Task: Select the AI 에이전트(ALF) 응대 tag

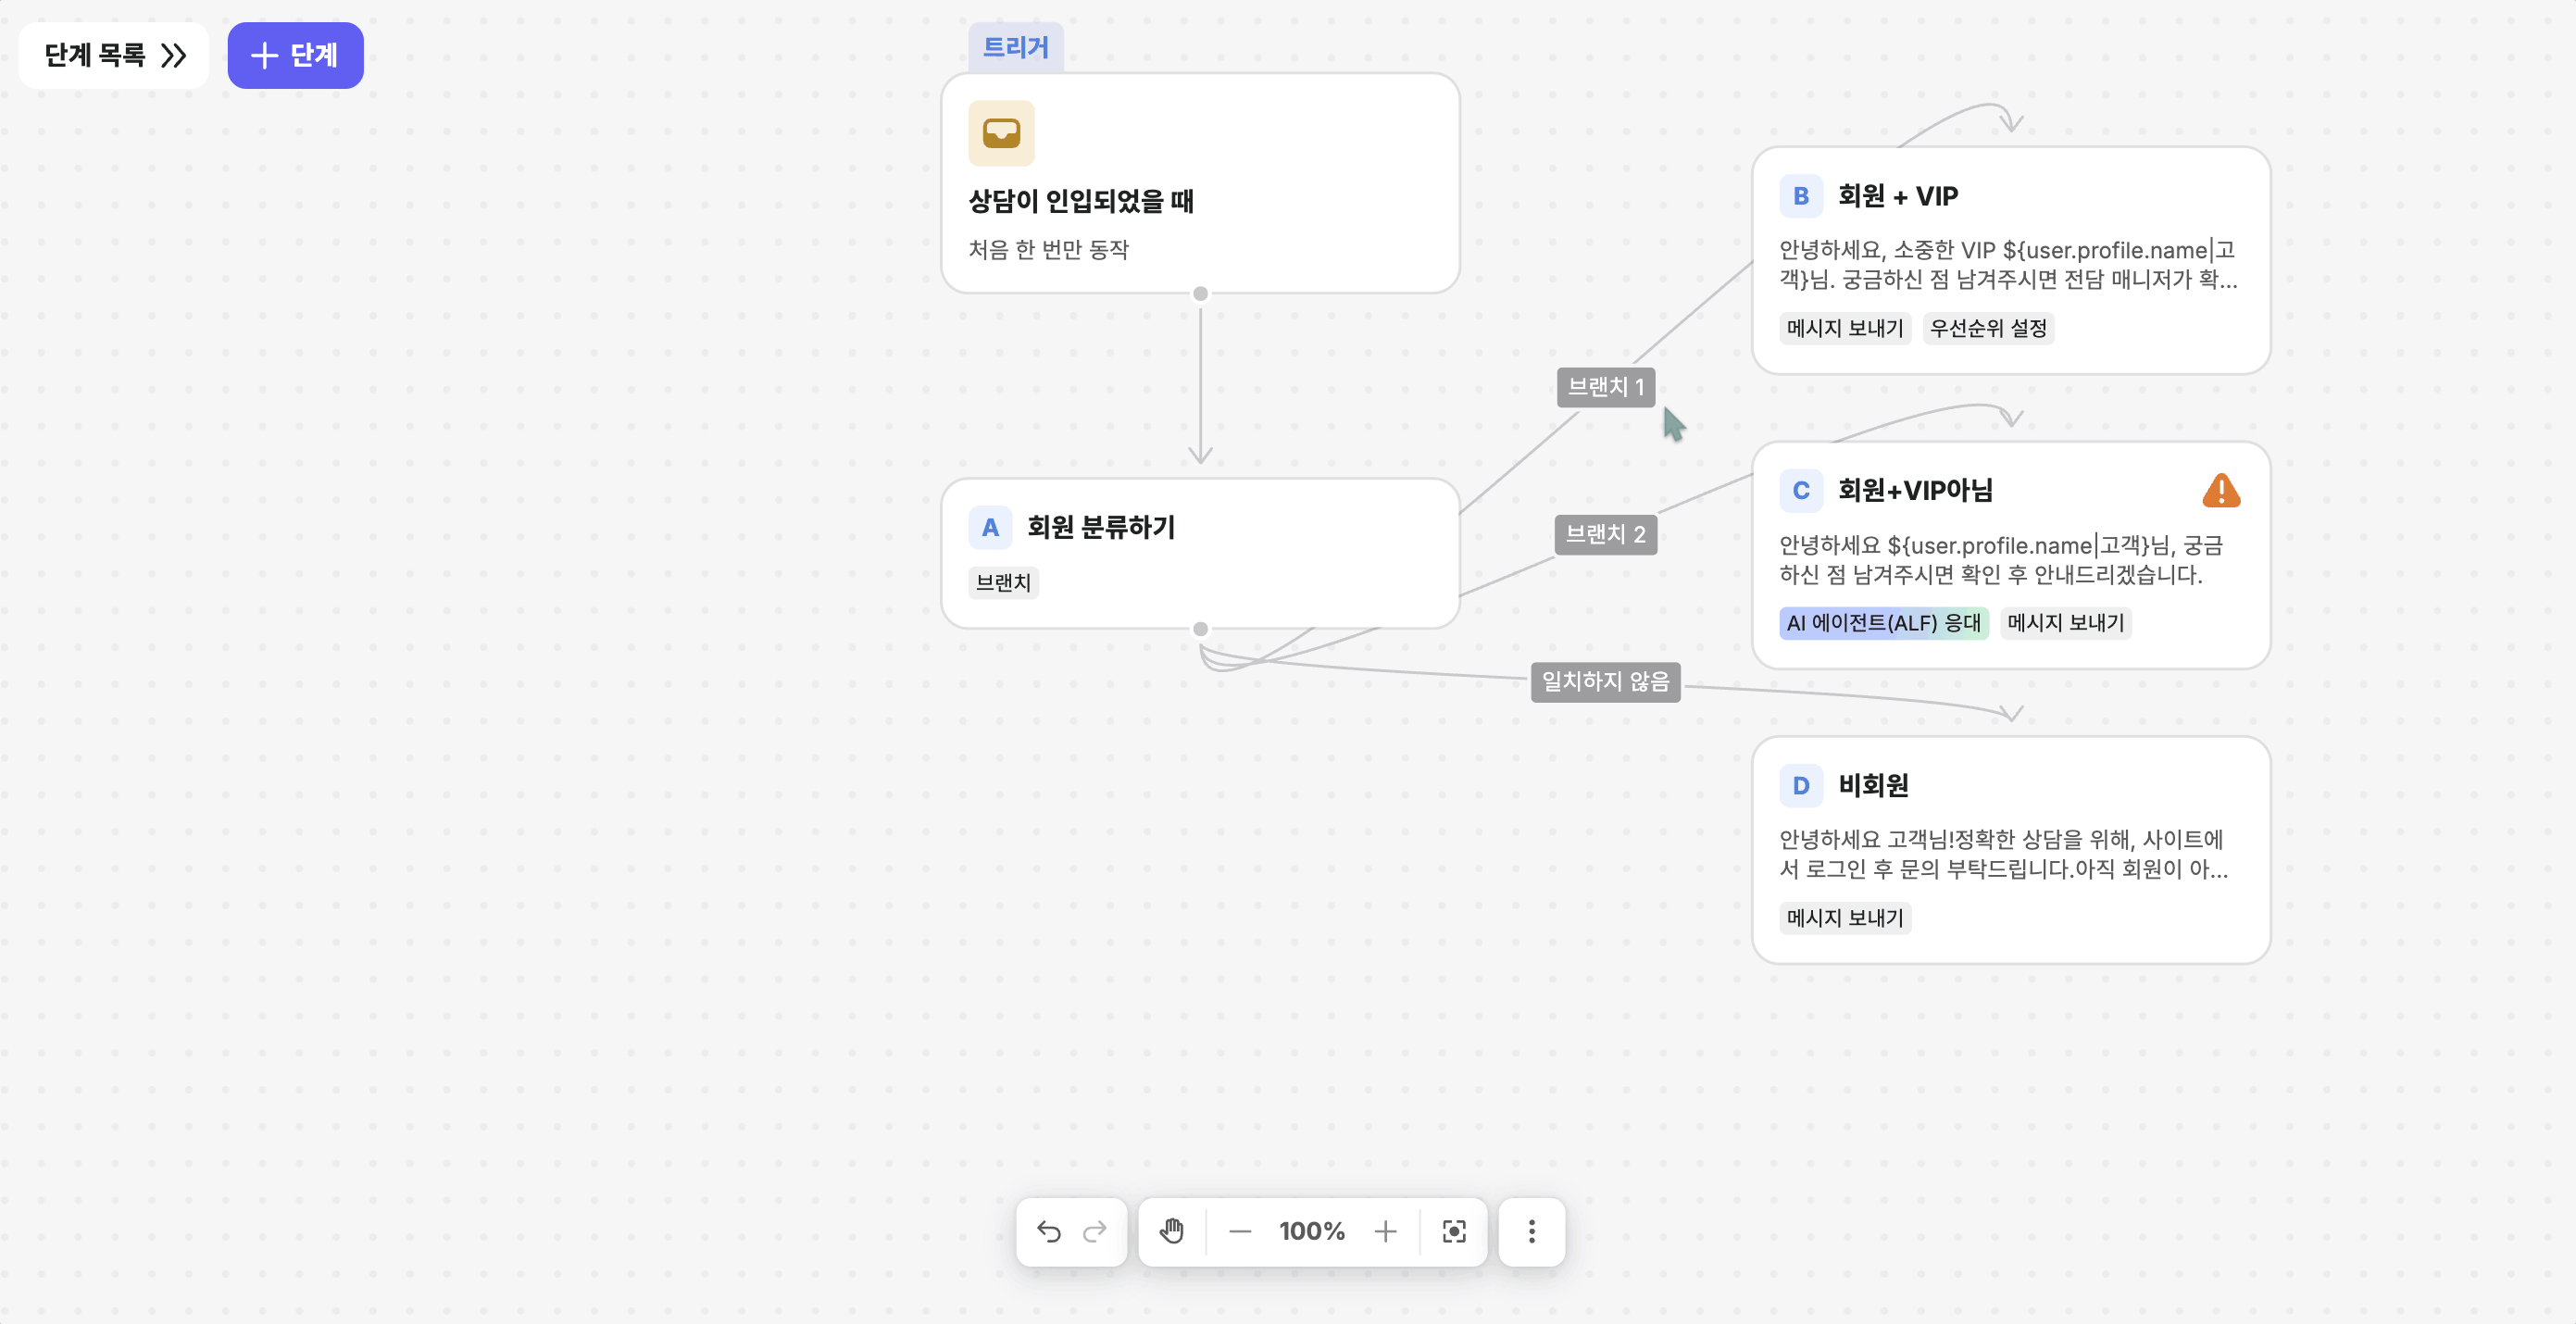Action: click(x=1883, y=623)
